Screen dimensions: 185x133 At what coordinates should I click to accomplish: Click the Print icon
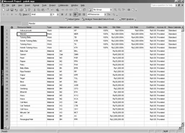pos(21,10)
